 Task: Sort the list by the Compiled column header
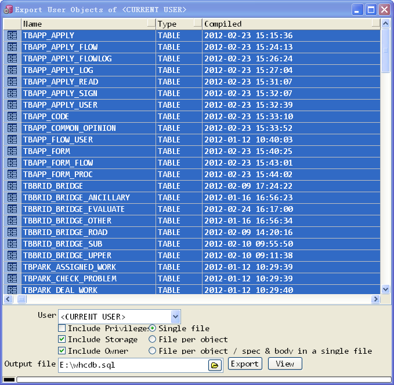pyautogui.click(x=291, y=24)
